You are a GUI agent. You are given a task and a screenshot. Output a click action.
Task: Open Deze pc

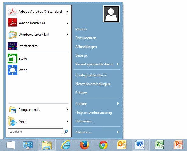point(81,55)
